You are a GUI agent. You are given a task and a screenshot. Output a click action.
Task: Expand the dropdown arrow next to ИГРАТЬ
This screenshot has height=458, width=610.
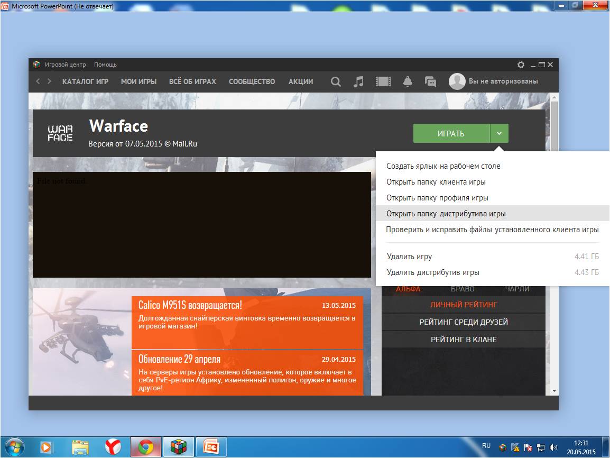pos(499,133)
